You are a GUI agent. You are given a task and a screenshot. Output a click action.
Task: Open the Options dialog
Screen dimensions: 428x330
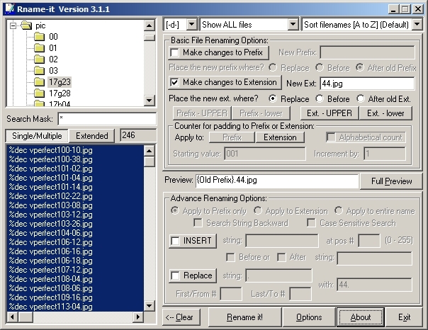309,317
